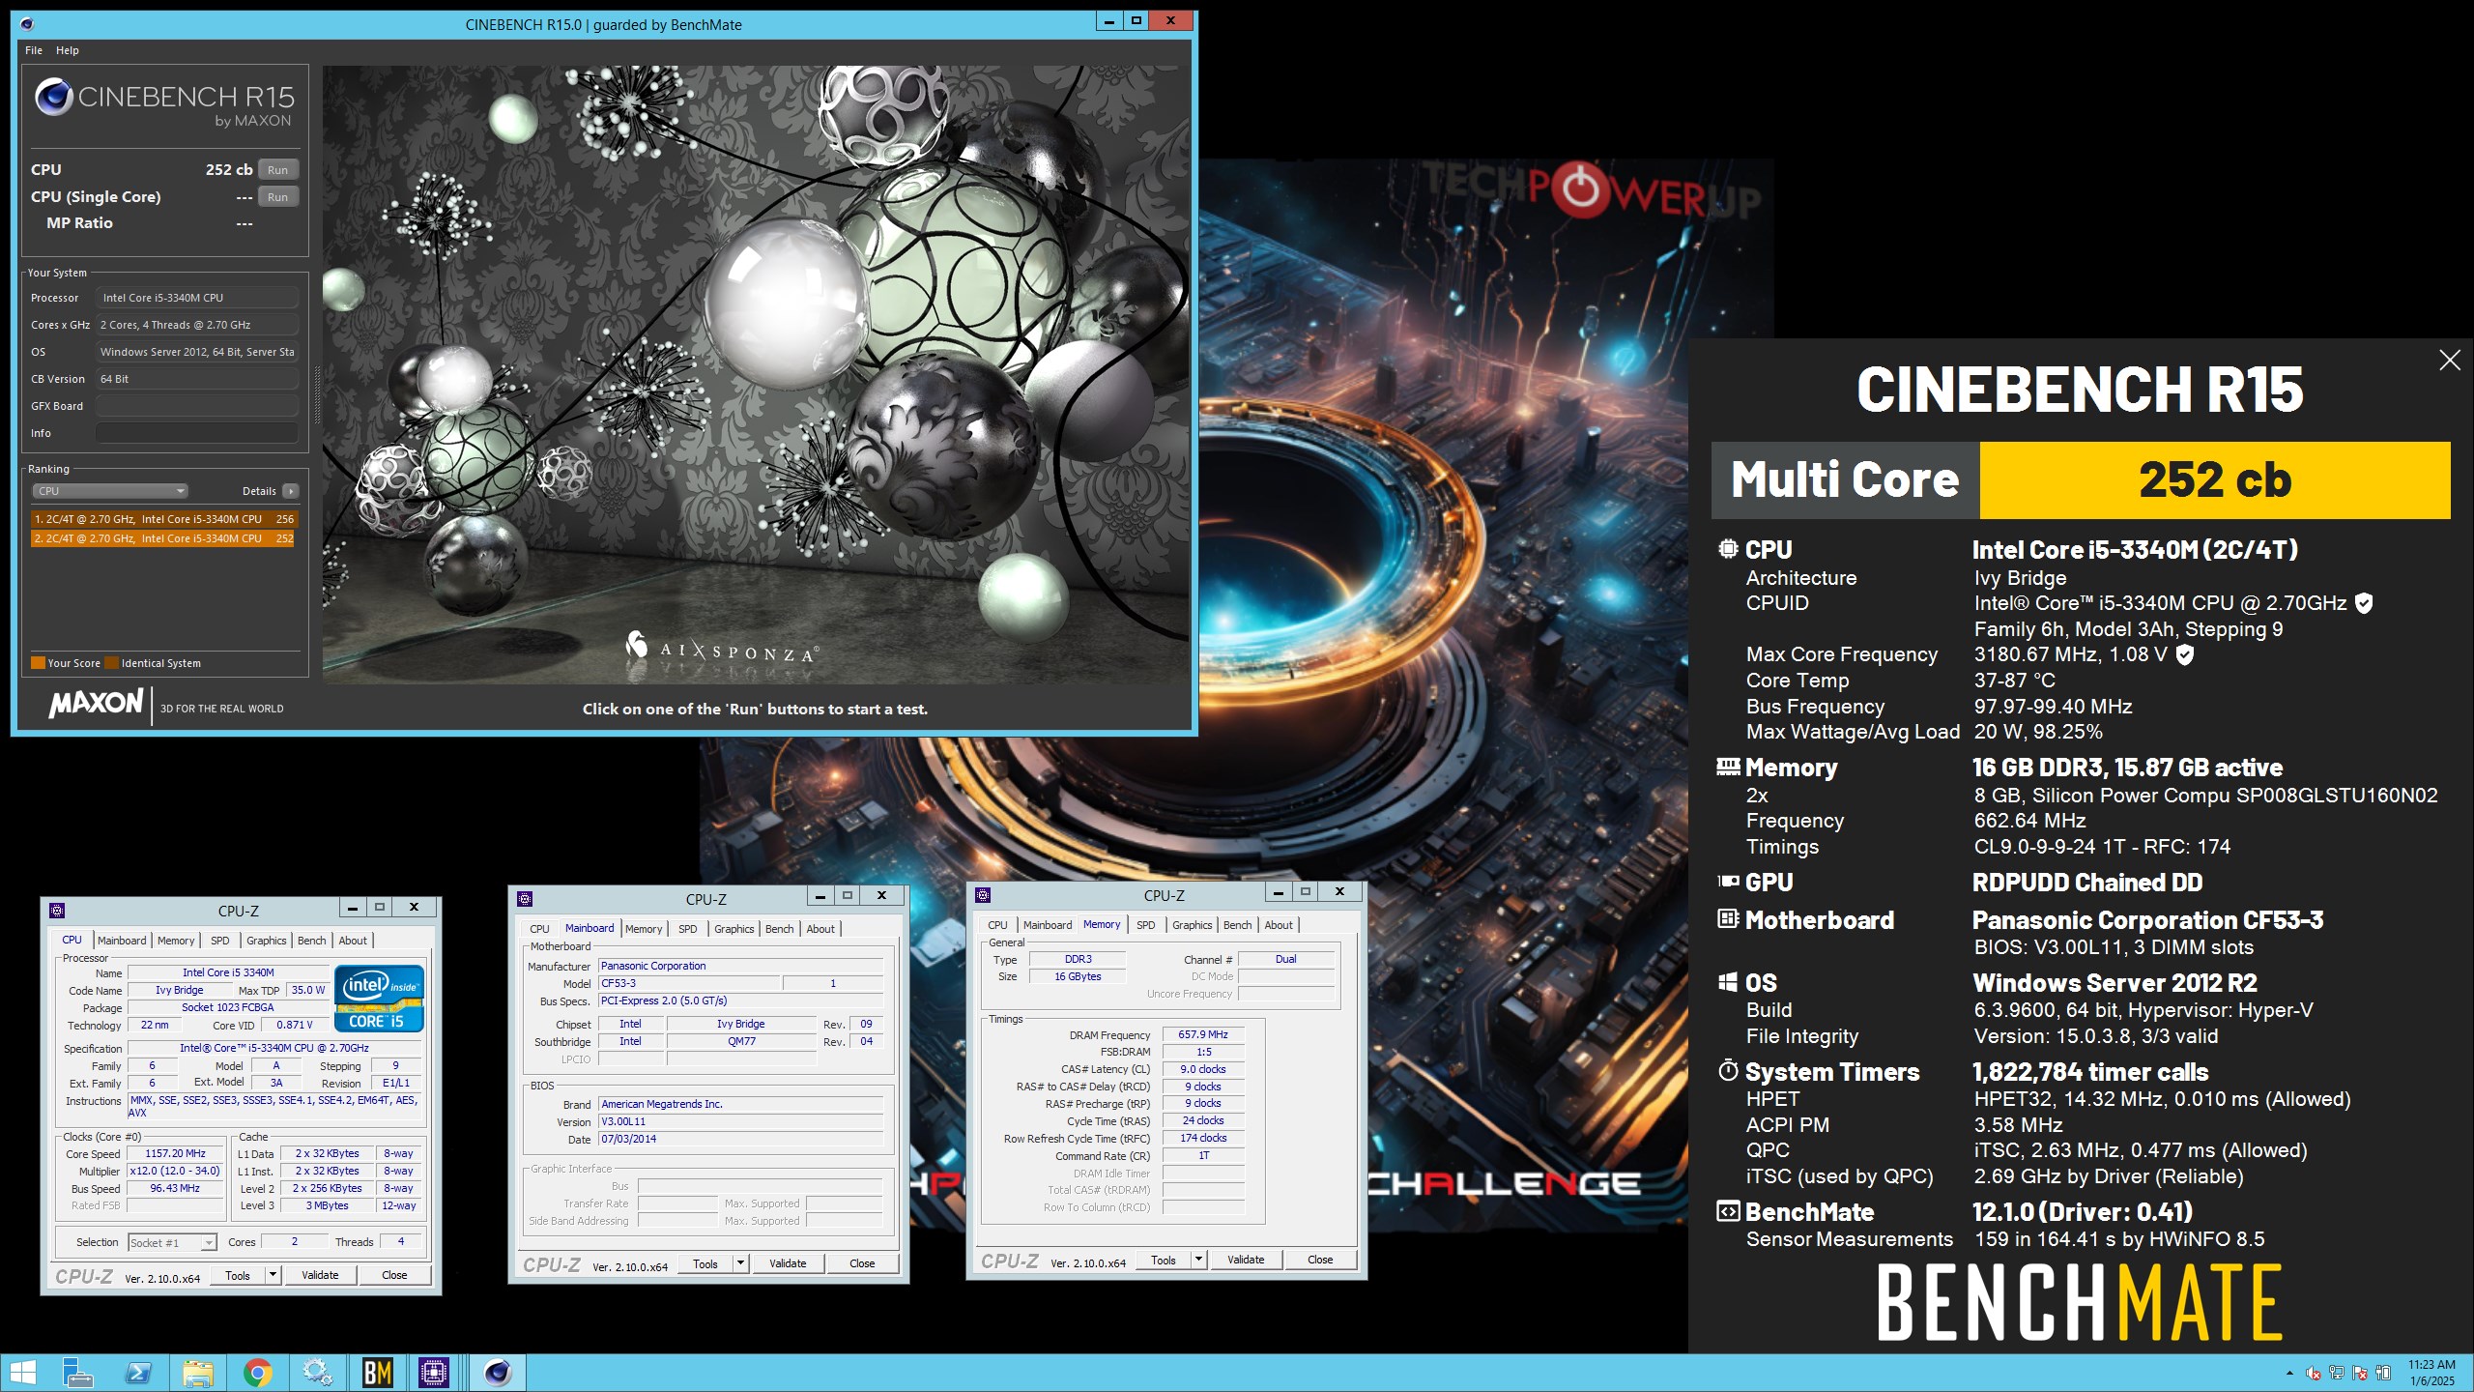Viewport: 2474px width, 1392px height.
Task: Click Close in the Memory CPU-Z window
Action: click(x=1320, y=1260)
